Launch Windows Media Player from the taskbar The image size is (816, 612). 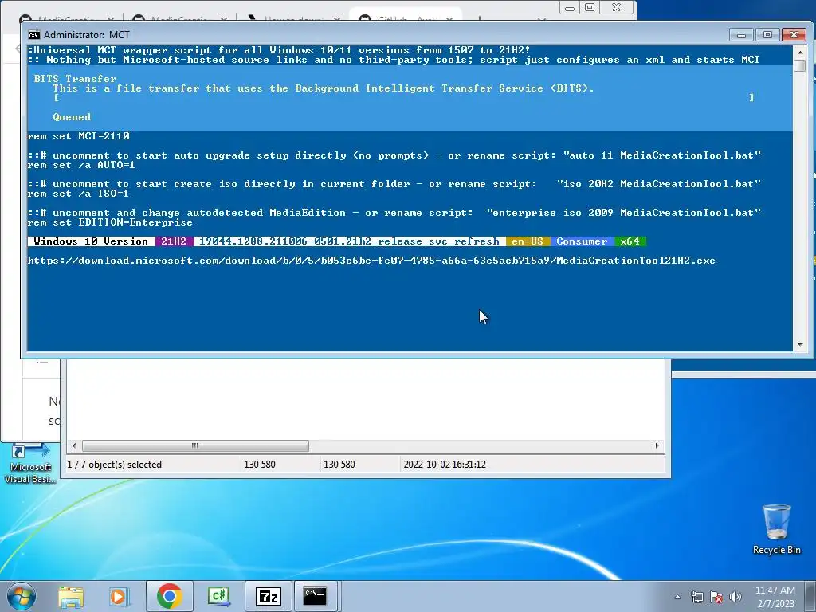120,596
